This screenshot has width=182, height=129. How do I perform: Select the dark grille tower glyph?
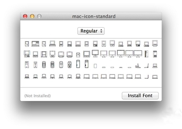coord(155,54)
